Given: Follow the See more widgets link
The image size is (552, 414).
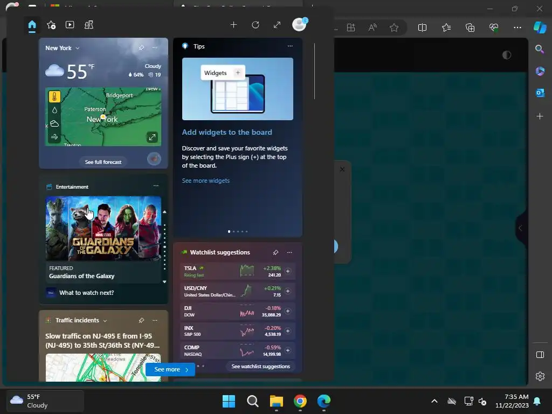Looking at the screenshot, I should (205, 181).
